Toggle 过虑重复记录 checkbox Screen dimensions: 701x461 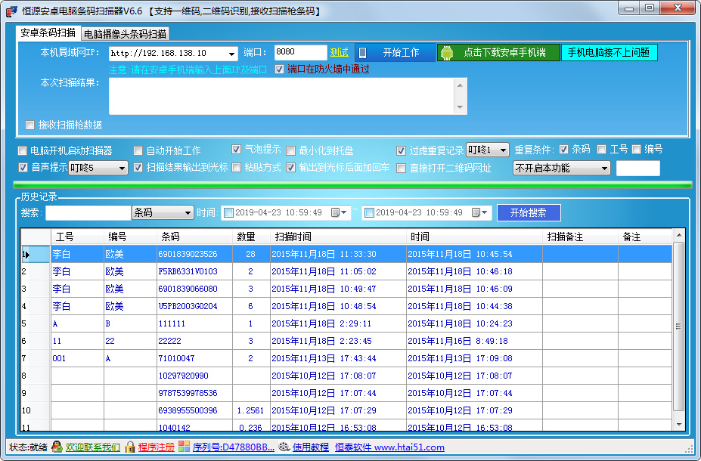point(401,150)
